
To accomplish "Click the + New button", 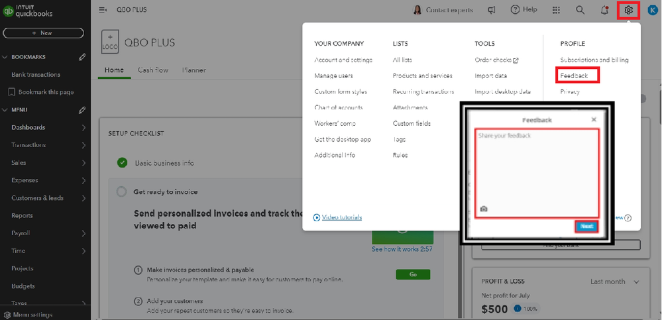I will pyautogui.click(x=43, y=33).
